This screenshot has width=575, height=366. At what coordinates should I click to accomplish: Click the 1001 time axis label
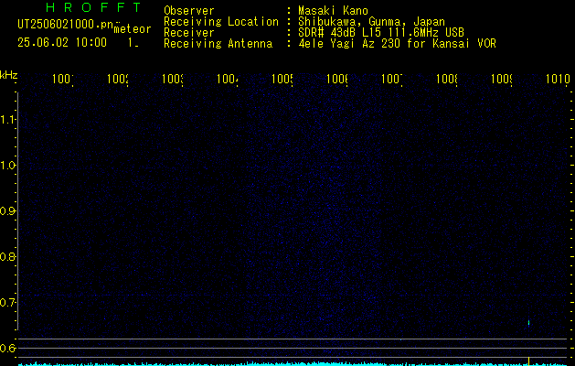point(62,79)
